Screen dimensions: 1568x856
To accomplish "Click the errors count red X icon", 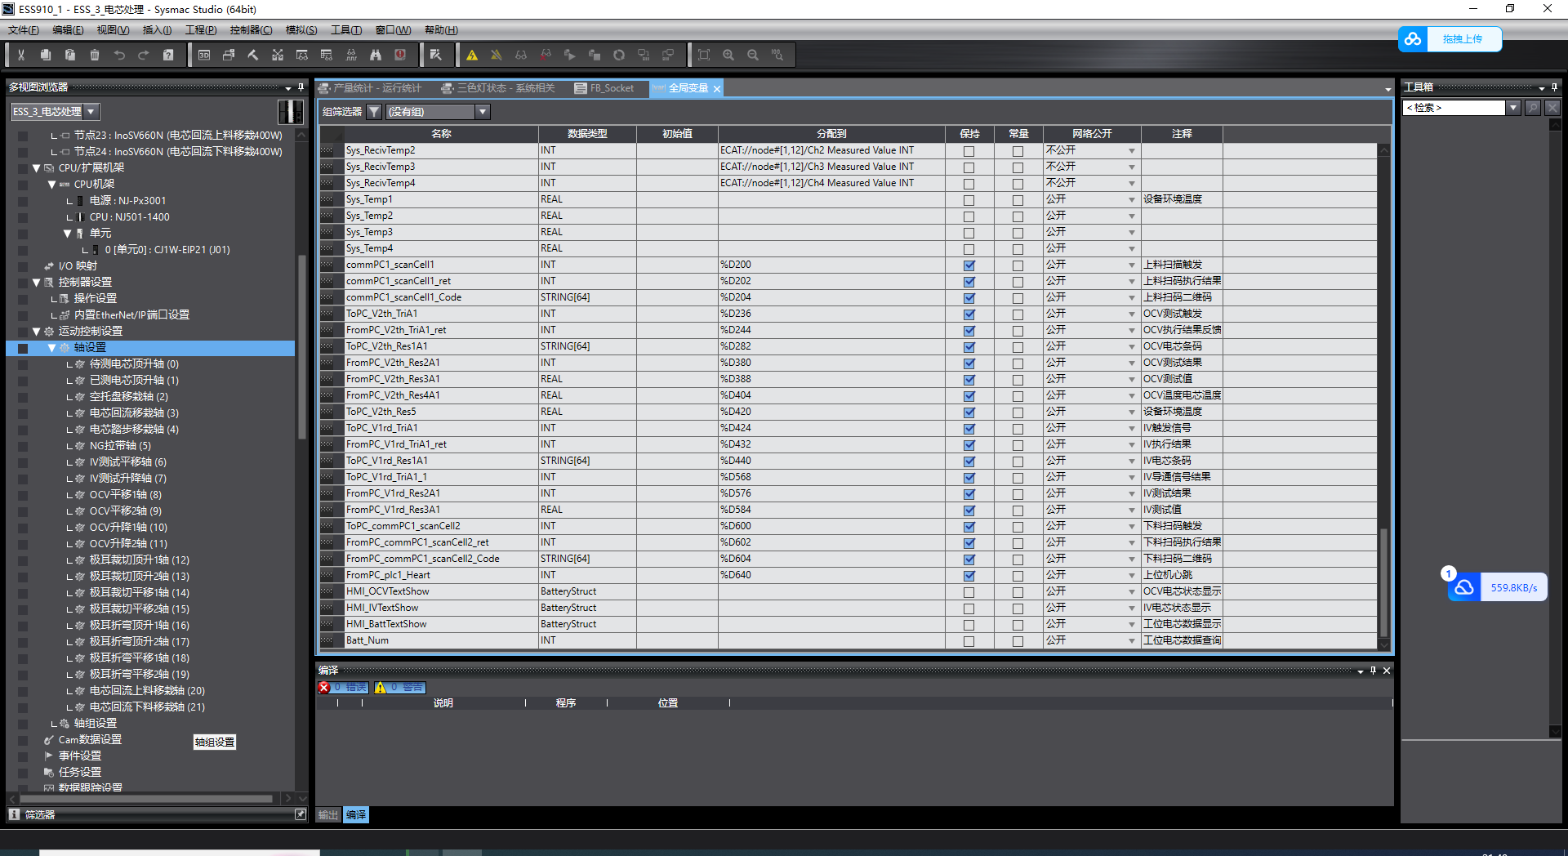I will [324, 688].
